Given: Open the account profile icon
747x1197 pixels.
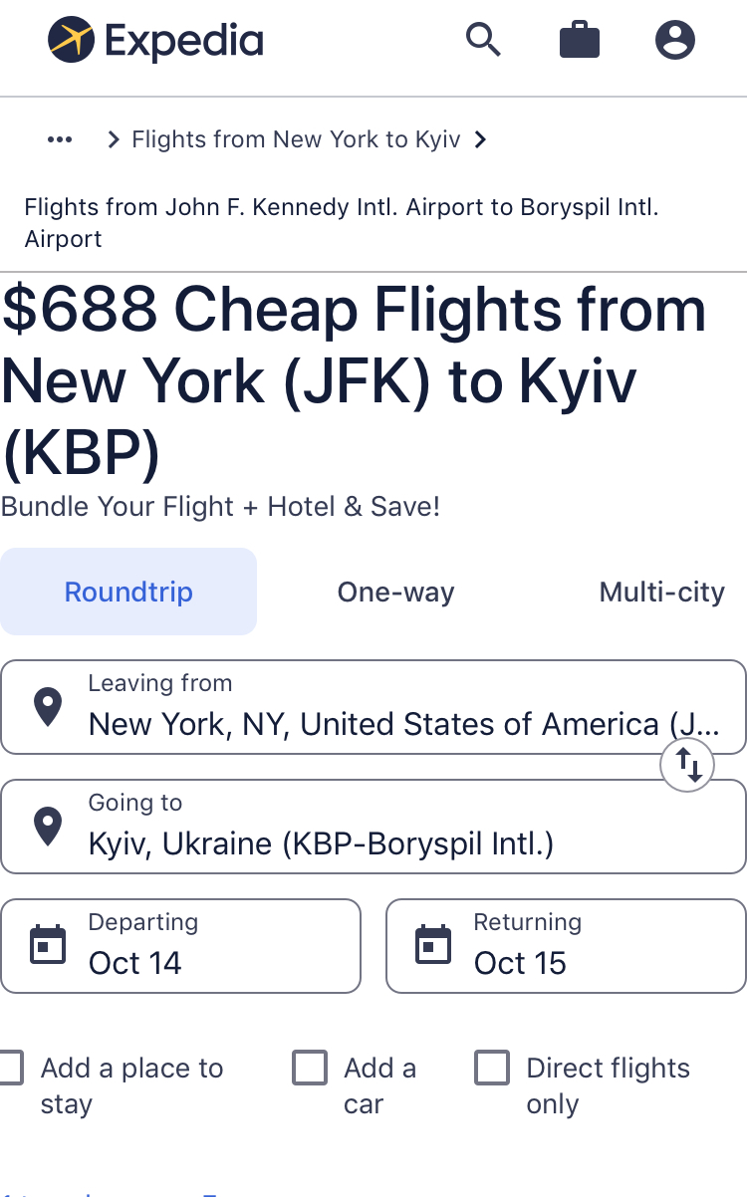Looking at the screenshot, I should (675, 40).
